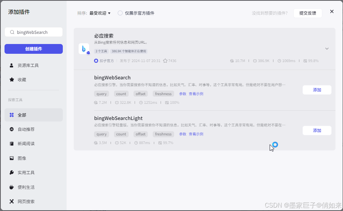Image resolution: width=343 pixels, height=211 pixels.
Task: Add the bingWebSearch tool
Action: 317,90
